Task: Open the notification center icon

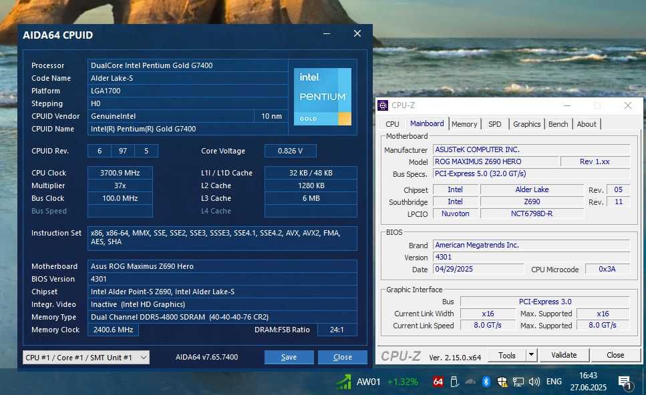Action: pos(625,383)
